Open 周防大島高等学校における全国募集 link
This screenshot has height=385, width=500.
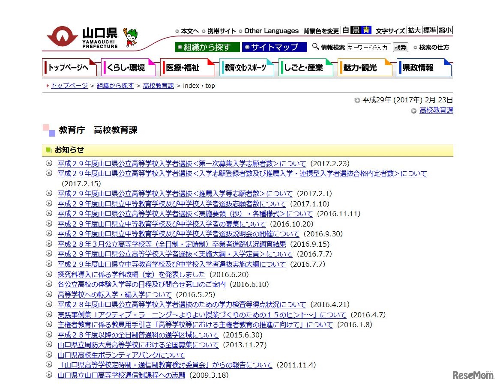click(x=138, y=344)
